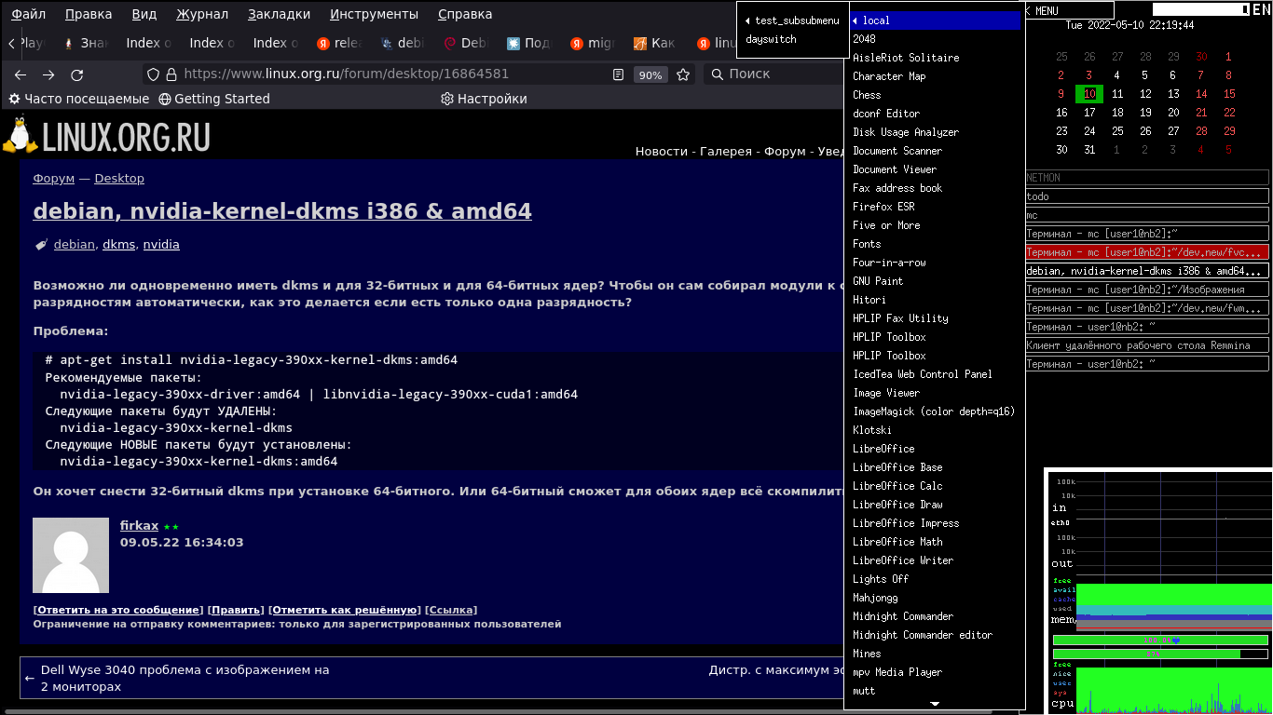Click the Desktop breadcrumb link

click(119, 179)
